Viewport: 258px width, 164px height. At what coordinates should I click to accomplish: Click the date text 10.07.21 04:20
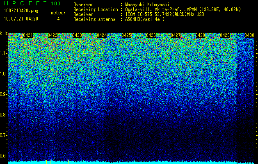pyautogui.click(x=21, y=19)
